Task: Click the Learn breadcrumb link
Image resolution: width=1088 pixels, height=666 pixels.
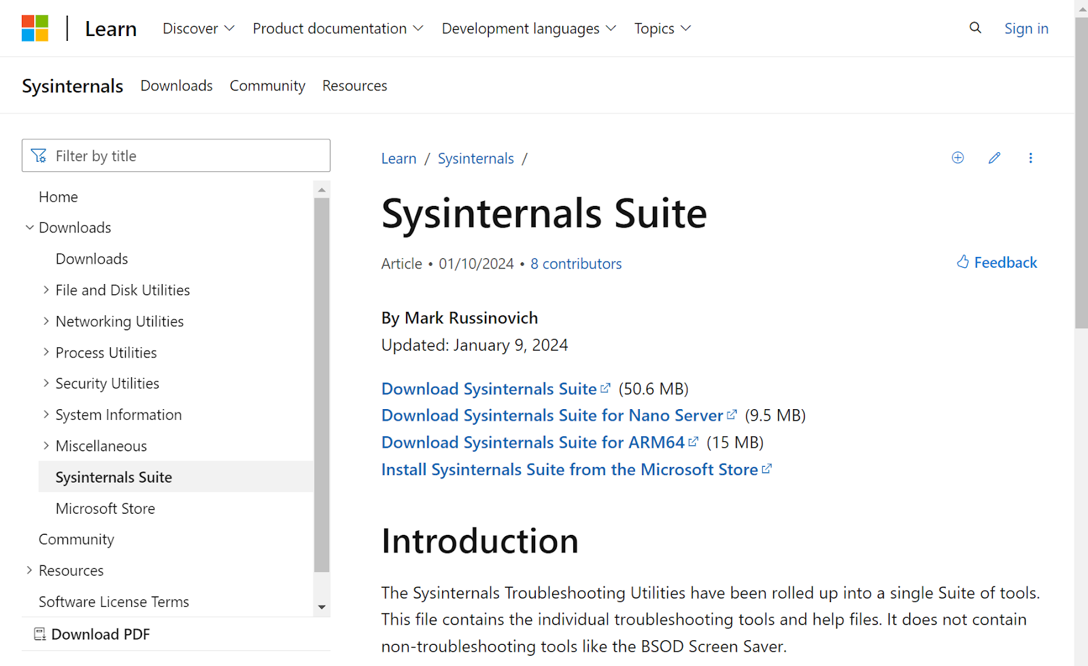Action: pos(398,158)
